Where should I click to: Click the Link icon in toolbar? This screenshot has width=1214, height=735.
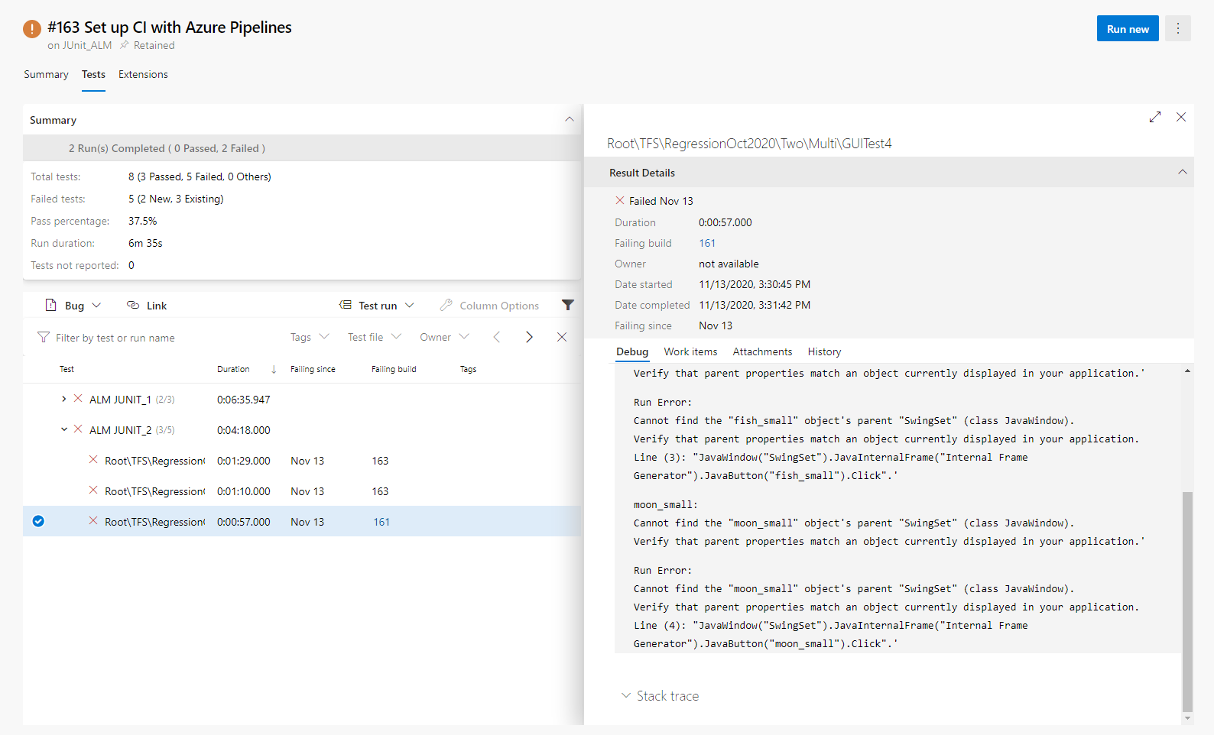[133, 306]
